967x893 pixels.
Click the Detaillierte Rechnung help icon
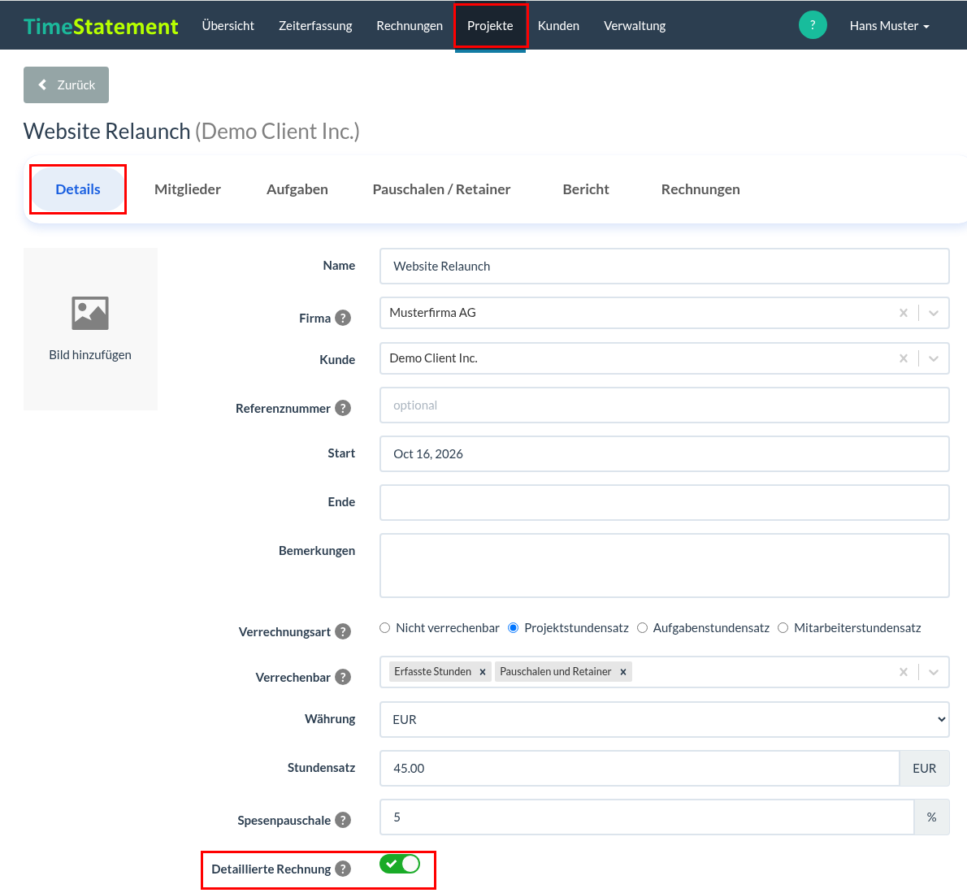[x=343, y=869]
